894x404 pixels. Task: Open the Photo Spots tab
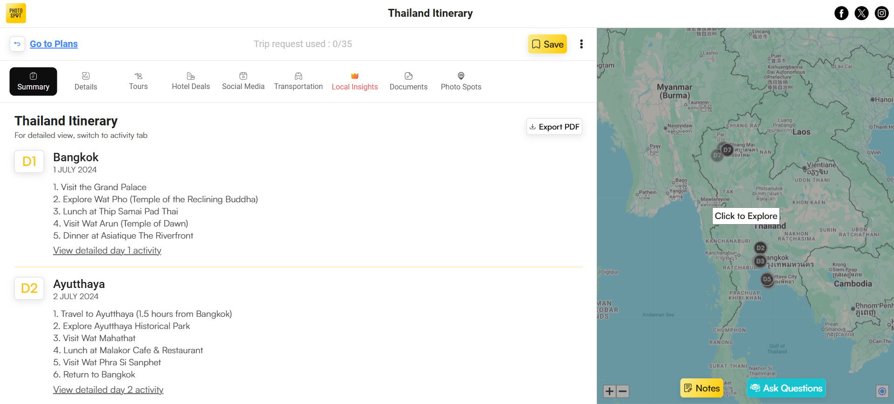pyautogui.click(x=461, y=82)
